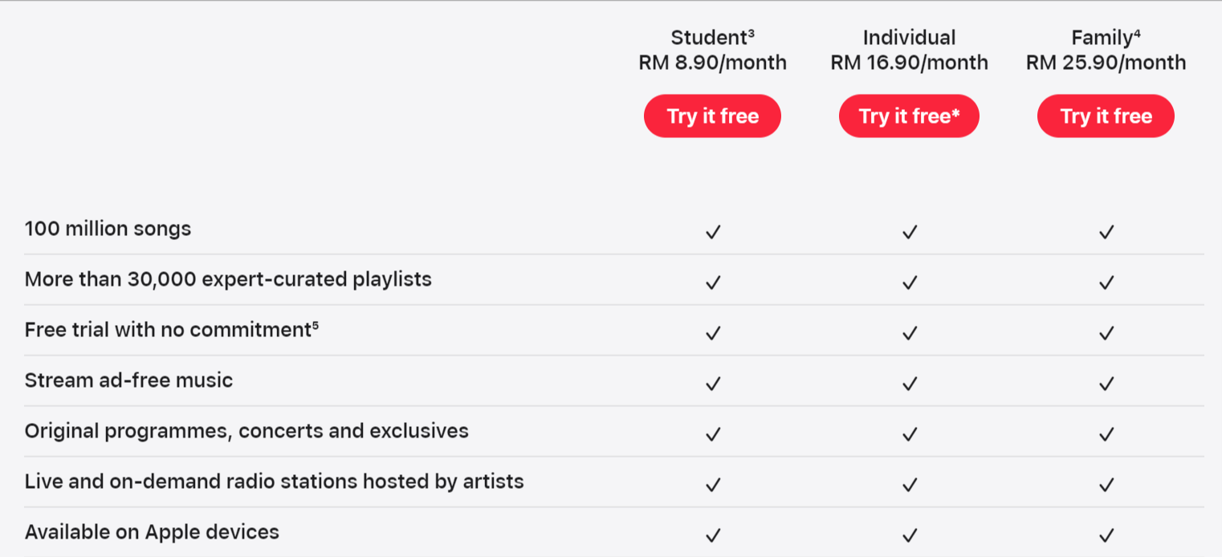Click the Individual RM 16.90/month heading
This screenshot has height=557, width=1222.
(909, 62)
